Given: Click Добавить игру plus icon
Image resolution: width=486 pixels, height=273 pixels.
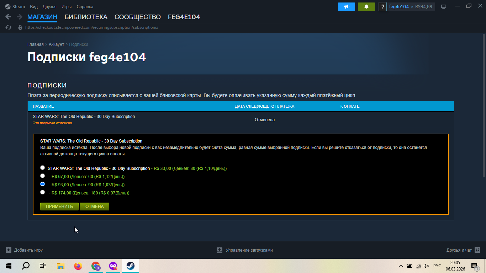Looking at the screenshot, I should tap(9, 250).
